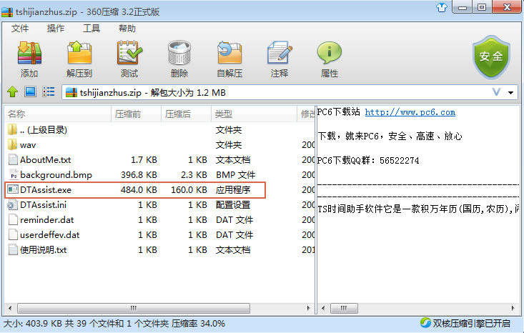Switch to large icon view button
This screenshot has width=524, height=333.
[x=30, y=91]
